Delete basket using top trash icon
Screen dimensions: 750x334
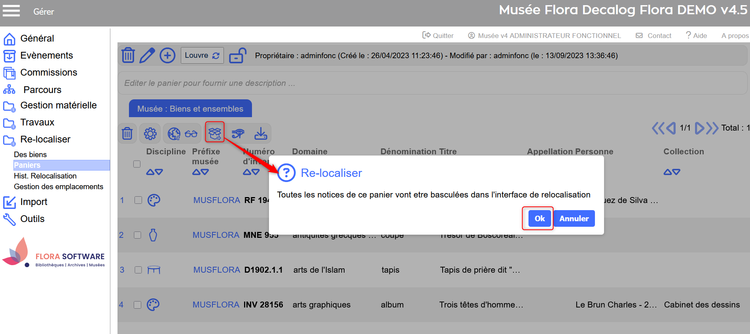(x=128, y=55)
